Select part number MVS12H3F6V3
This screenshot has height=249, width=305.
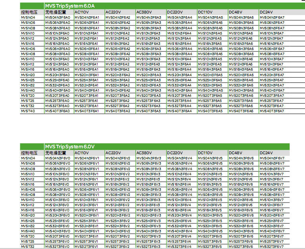(x=148, y=205)
